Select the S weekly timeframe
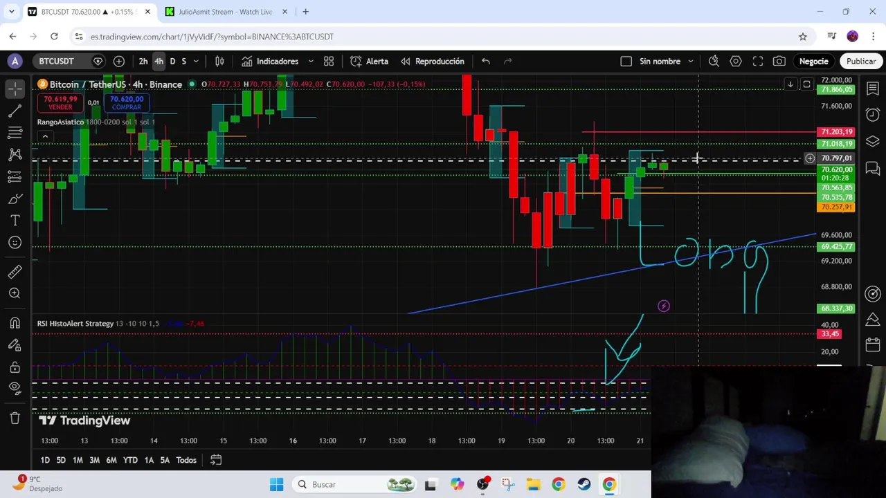 click(x=183, y=61)
